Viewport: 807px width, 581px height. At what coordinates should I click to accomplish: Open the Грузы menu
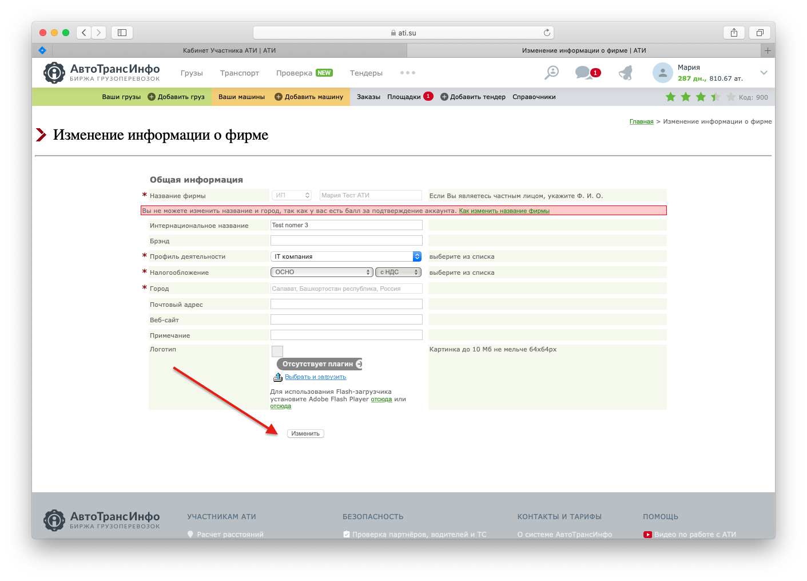coord(192,73)
